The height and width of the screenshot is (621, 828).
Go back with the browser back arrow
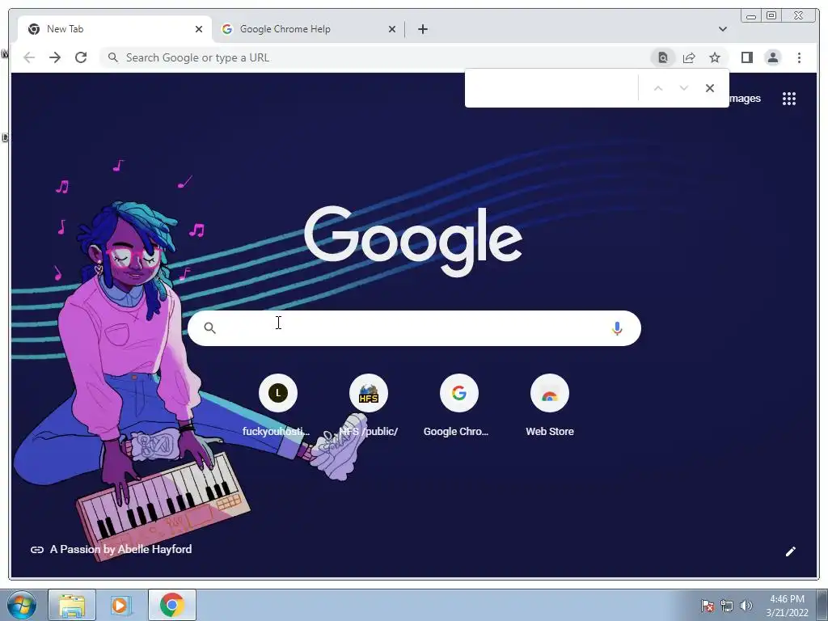tap(29, 57)
